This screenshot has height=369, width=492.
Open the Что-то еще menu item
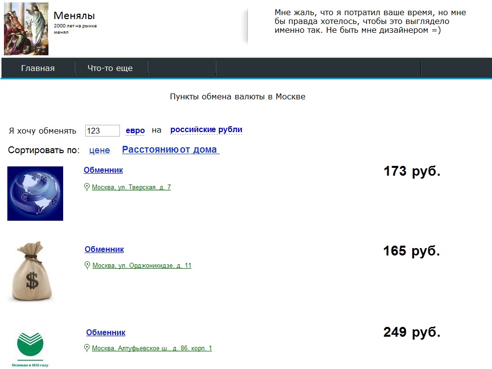click(x=110, y=69)
